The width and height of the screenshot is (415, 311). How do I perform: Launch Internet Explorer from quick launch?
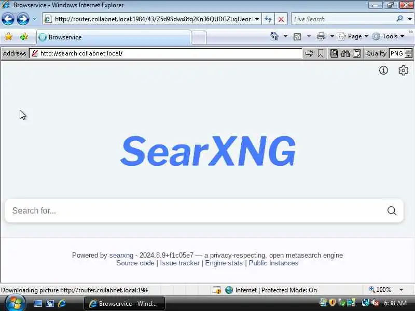point(62,303)
